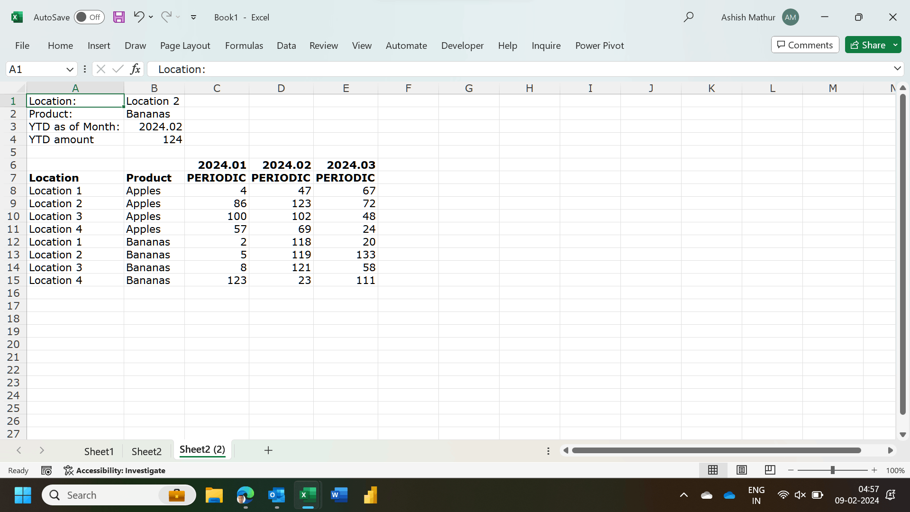Open File Explorer from taskbar

tap(214, 495)
